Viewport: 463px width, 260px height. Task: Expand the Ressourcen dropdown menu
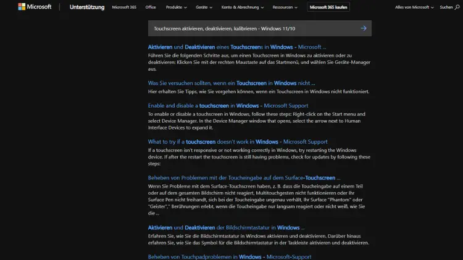coord(285,7)
